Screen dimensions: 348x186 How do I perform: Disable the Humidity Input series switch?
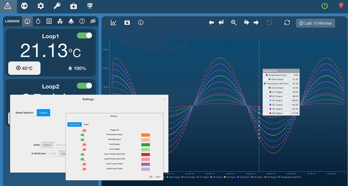tap(83, 140)
